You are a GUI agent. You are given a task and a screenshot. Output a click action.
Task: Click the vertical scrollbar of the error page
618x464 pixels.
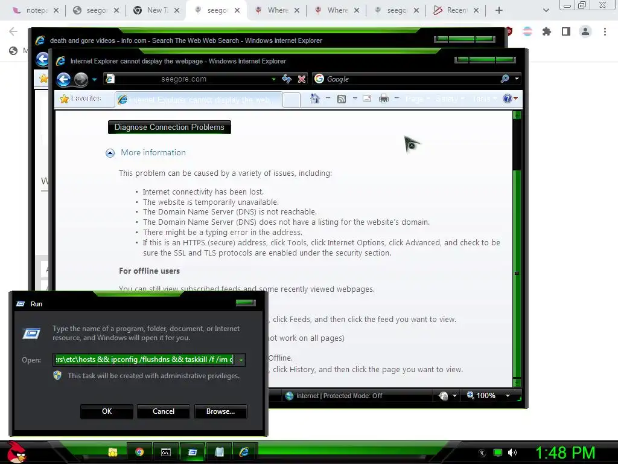pyautogui.click(x=517, y=248)
